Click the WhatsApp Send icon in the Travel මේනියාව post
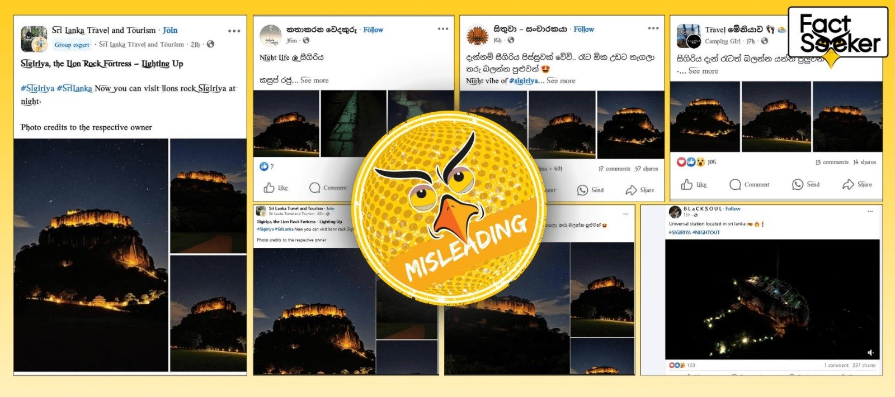The height and width of the screenshot is (397, 895). (x=798, y=184)
